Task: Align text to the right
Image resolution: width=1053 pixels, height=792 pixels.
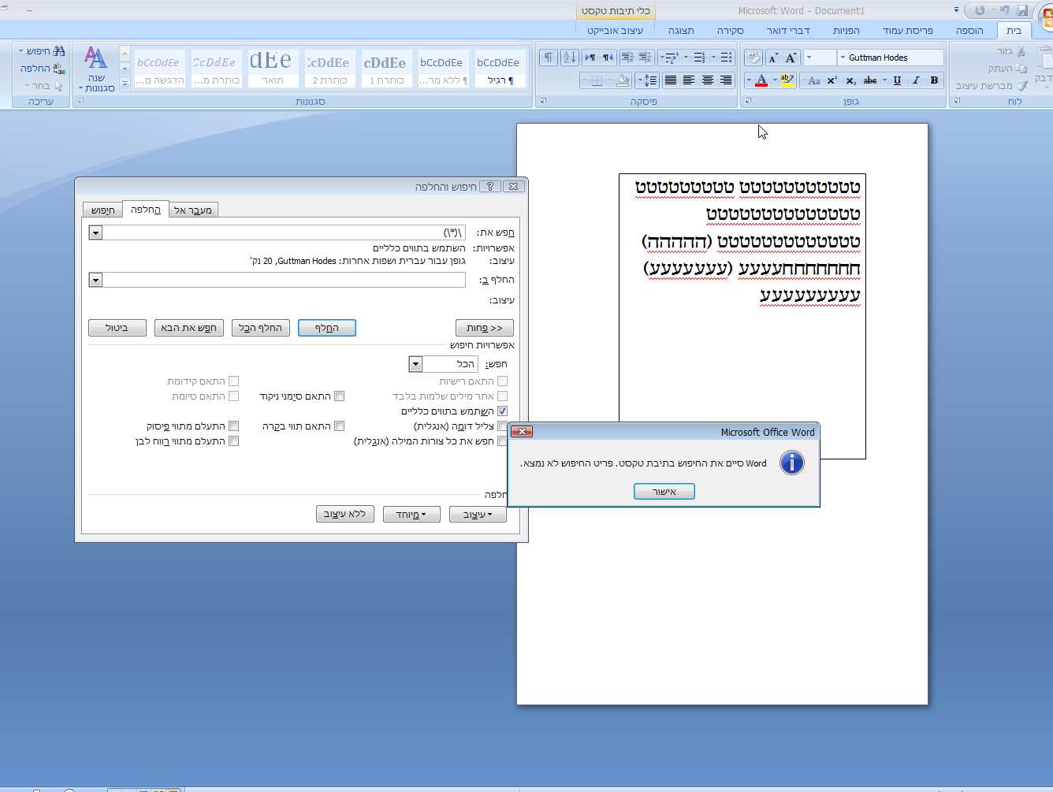Action: click(726, 80)
